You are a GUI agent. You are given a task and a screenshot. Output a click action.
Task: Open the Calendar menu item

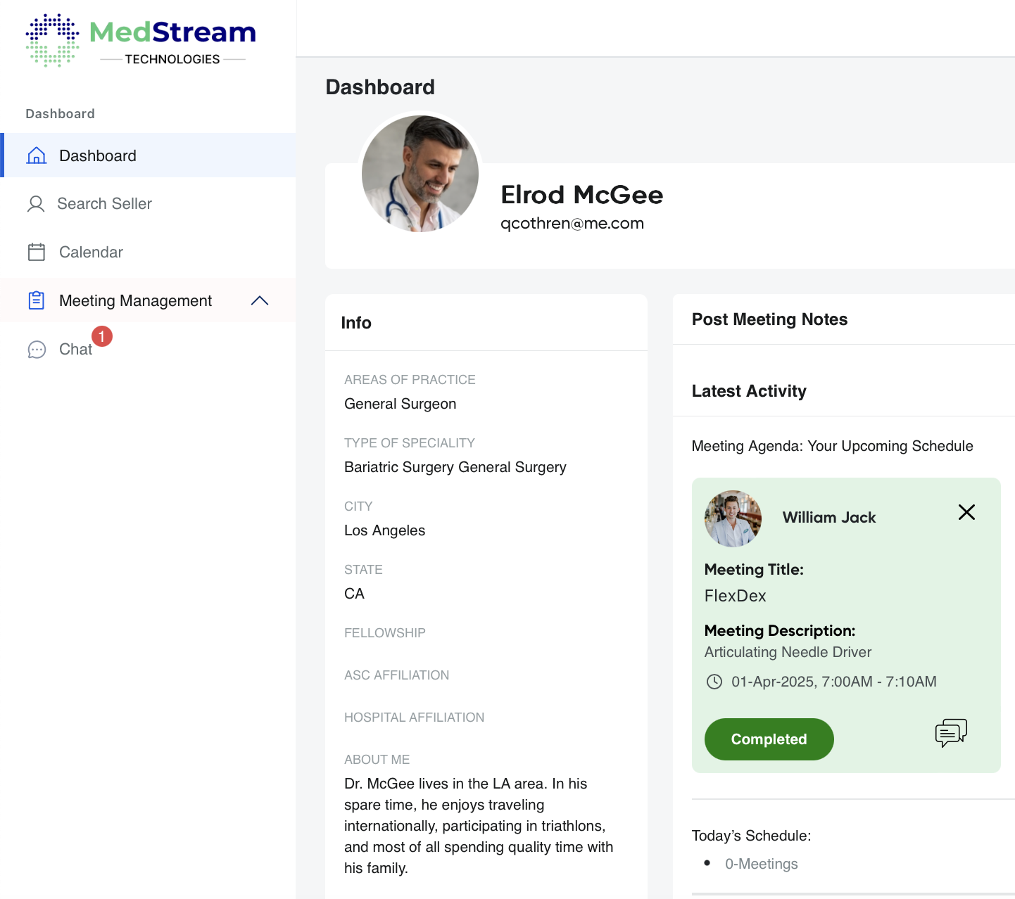click(91, 252)
